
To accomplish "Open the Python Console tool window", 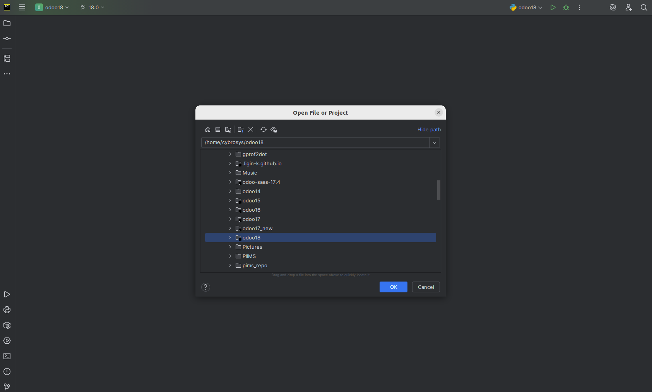I will point(7,310).
